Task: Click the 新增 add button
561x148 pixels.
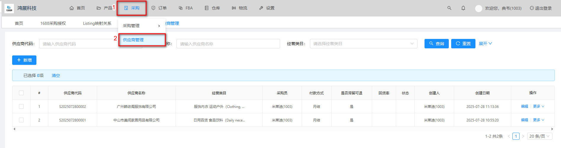Action: (24, 60)
